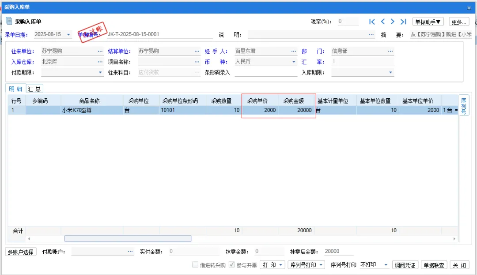This screenshot has height=275, width=477.
Task: Click the 采购入库单 document icon
Action: click(x=9, y=21)
